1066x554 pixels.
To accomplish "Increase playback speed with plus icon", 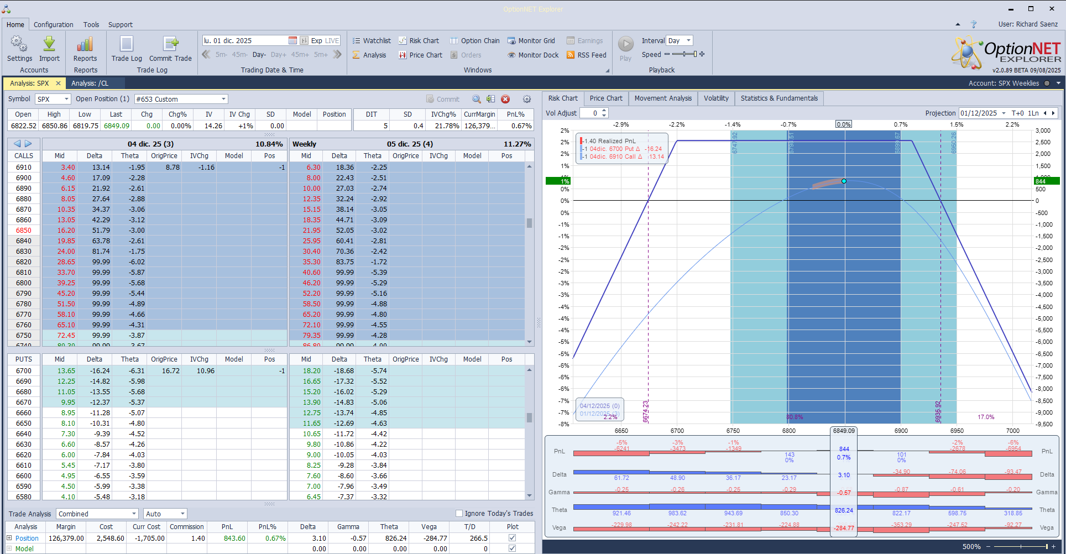I will (x=702, y=54).
